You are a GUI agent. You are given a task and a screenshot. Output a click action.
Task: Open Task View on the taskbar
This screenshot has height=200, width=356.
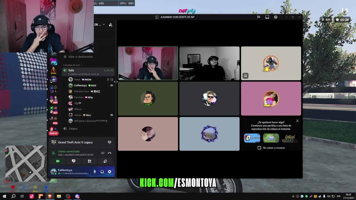(22, 196)
